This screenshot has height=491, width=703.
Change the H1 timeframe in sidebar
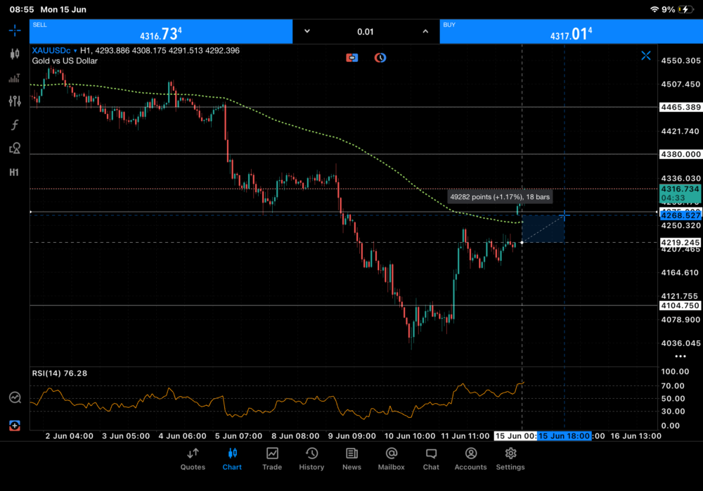pos(14,172)
